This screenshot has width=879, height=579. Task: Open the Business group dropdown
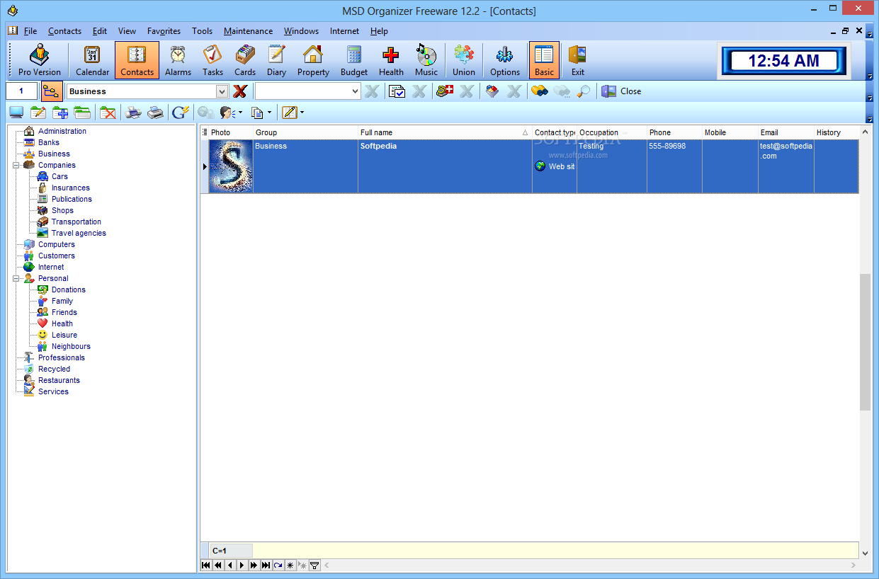tap(222, 91)
